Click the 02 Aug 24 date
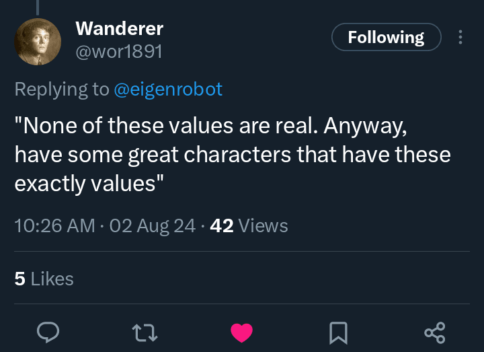Screen dimensions: 484x352 [x=153, y=226]
